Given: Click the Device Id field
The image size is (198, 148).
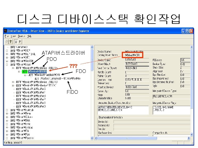Looking at the screenshot, I should point(152,122).
